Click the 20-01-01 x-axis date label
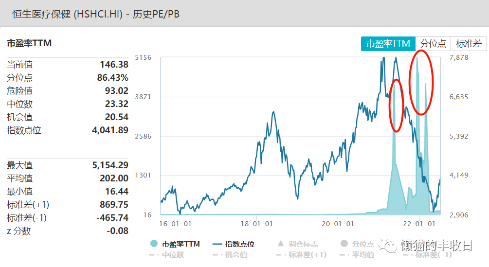 click(x=337, y=224)
